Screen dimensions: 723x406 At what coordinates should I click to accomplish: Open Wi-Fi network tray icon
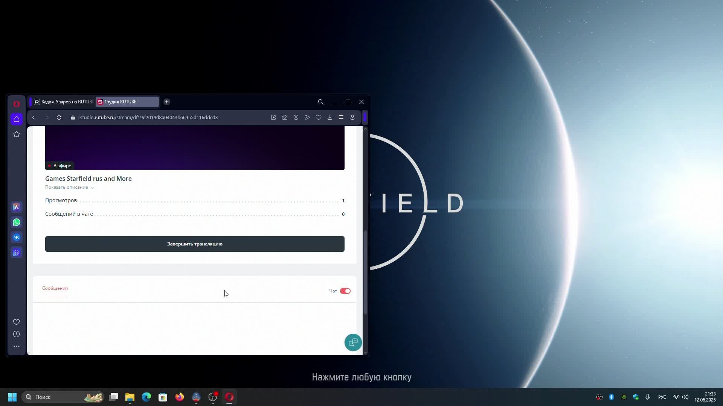click(x=676, y=397)
